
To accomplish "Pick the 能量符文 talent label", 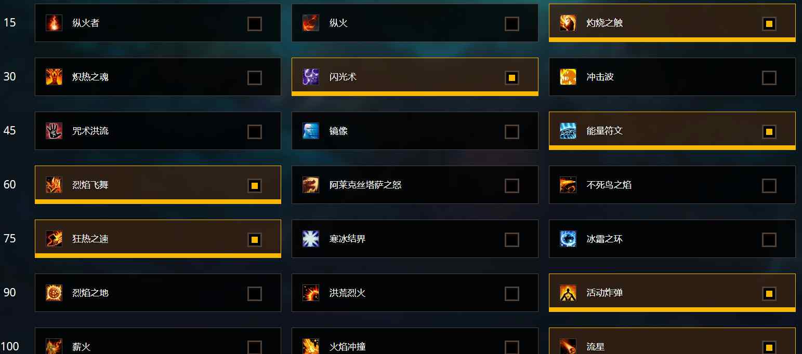I will coord(604,131).
